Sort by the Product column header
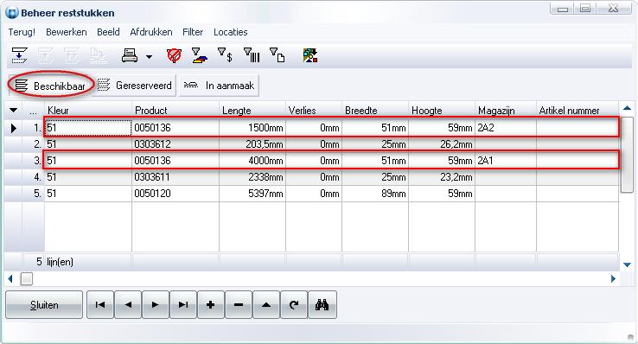This screenshot has height=344, width=638. (x=175, y=110)
